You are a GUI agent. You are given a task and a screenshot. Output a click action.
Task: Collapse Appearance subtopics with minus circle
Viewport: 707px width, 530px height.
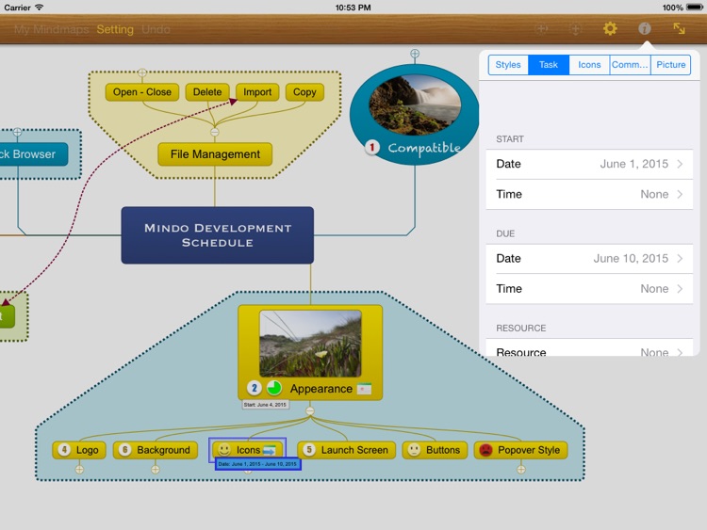[x=310, y=410]
